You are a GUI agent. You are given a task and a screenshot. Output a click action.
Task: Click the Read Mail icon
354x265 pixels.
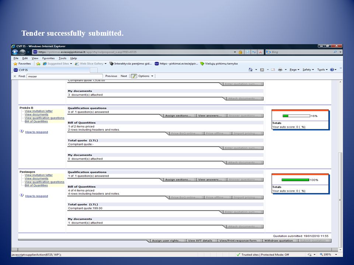click(x=273, y=70)
